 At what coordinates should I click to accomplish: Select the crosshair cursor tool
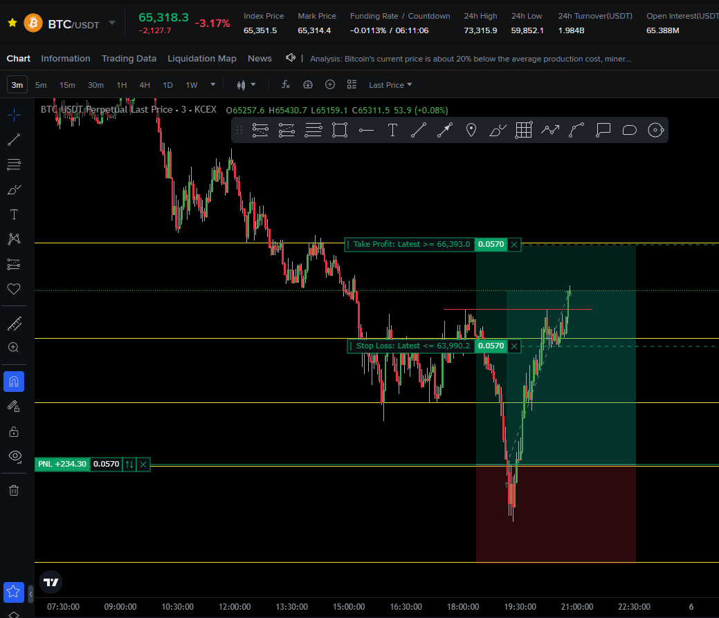pyautogui.click(x=14, y=115)
